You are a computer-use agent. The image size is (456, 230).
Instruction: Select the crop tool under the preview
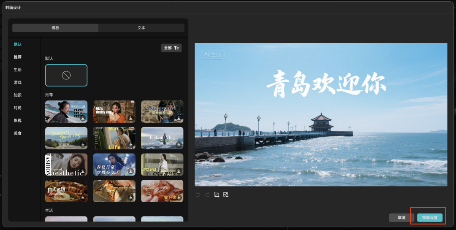click(x=216, y=195)
